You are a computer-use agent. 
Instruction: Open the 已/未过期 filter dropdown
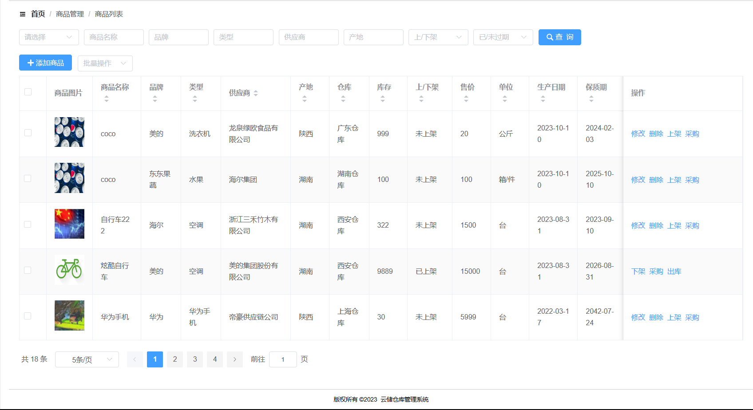[503, 37]
